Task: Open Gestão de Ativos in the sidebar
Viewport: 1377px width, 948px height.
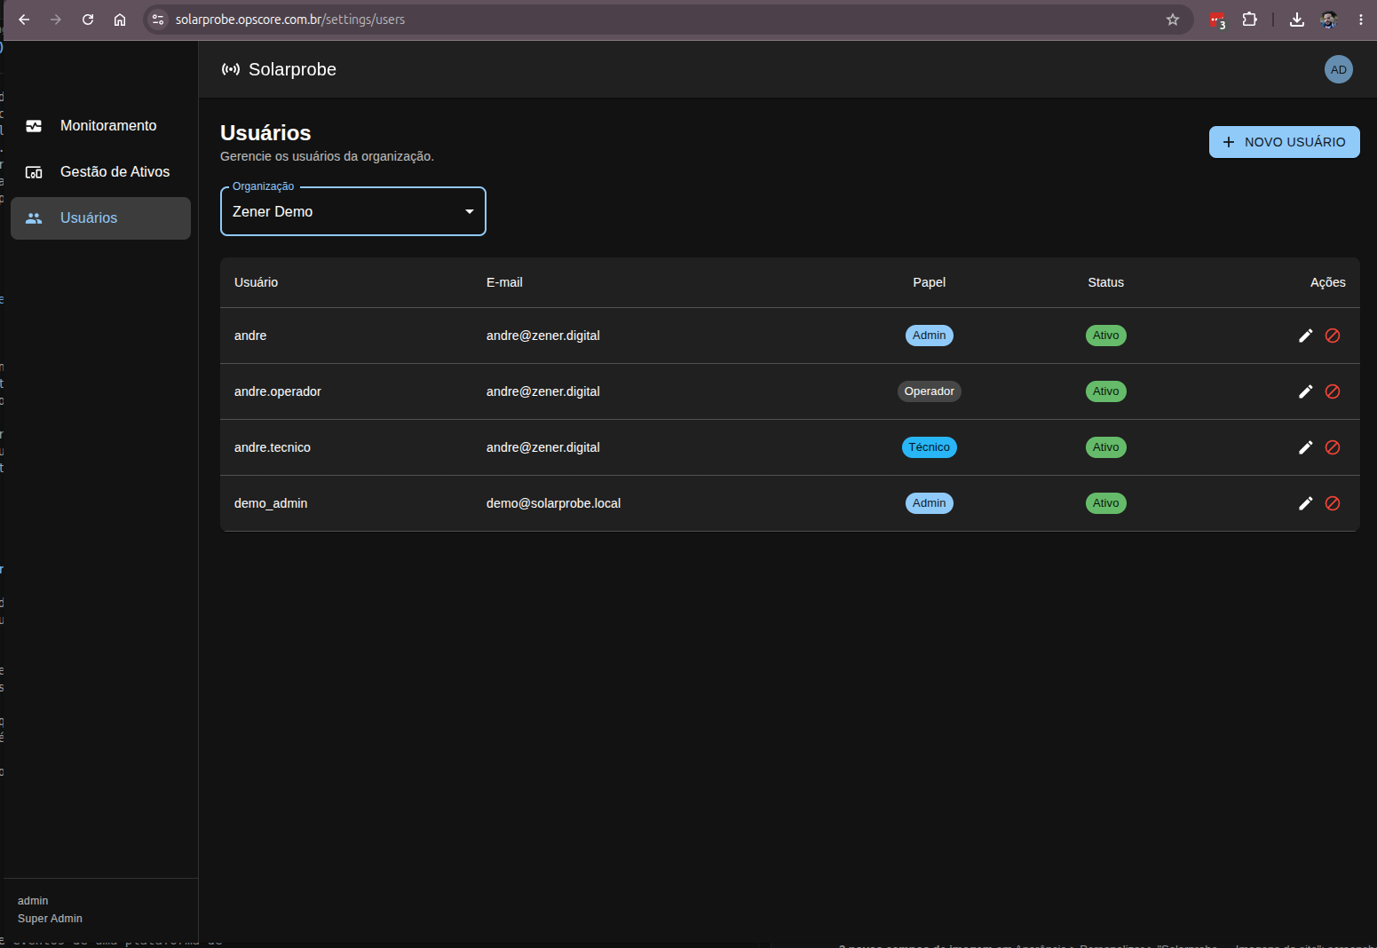Action: (100, 172)
